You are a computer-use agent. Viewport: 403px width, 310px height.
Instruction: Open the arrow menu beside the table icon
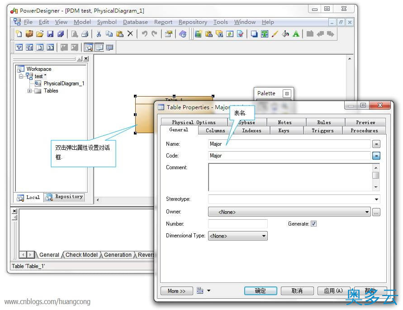209,291
